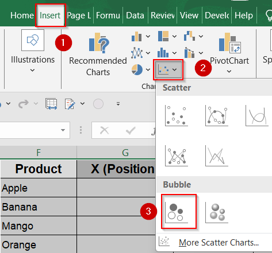Insert a combo chart
Image resolution: width=272 pixels, height=253 pixels.
[189, 53]
